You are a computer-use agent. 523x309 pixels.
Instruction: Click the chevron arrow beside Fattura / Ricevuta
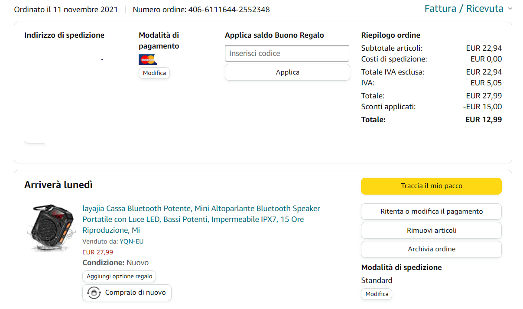click(510, 9)
